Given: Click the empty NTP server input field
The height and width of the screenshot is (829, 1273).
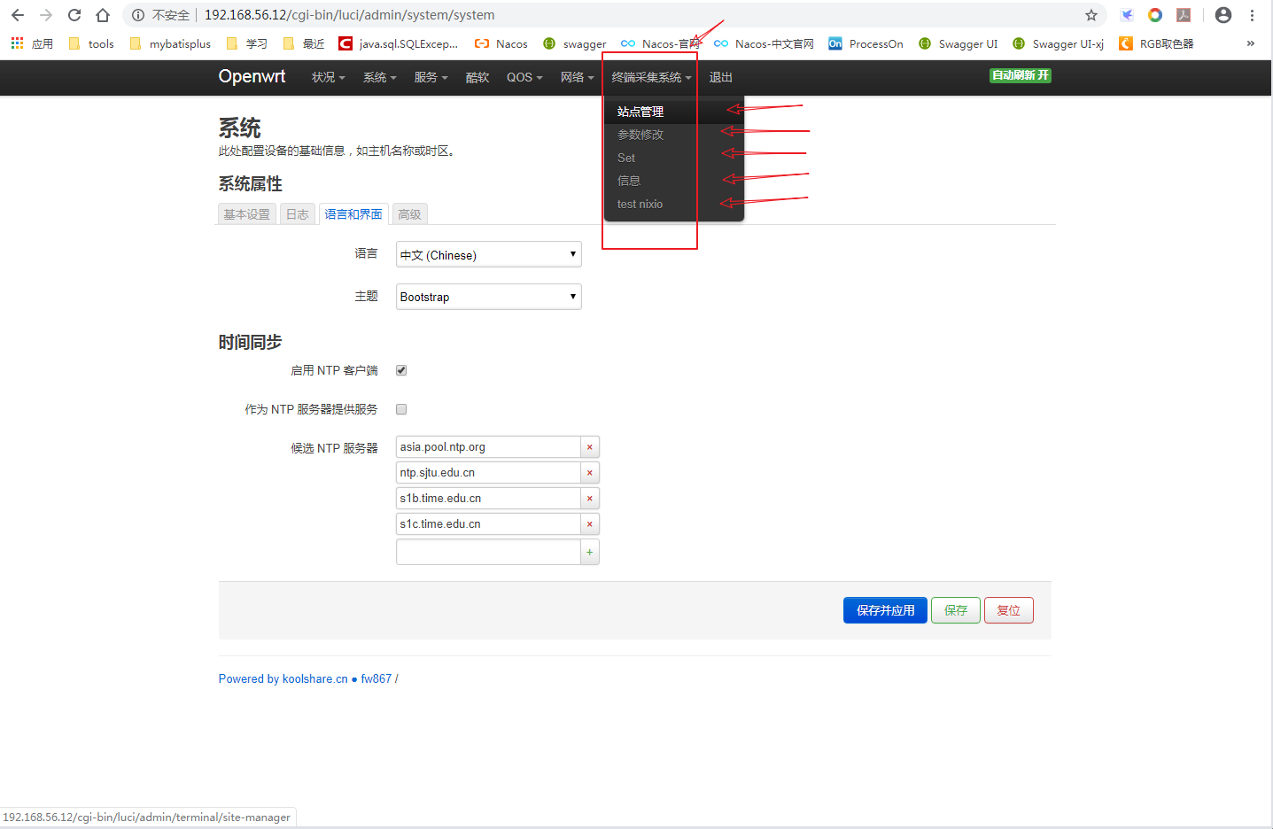Looking at the screenshot, I should point(488,551).
